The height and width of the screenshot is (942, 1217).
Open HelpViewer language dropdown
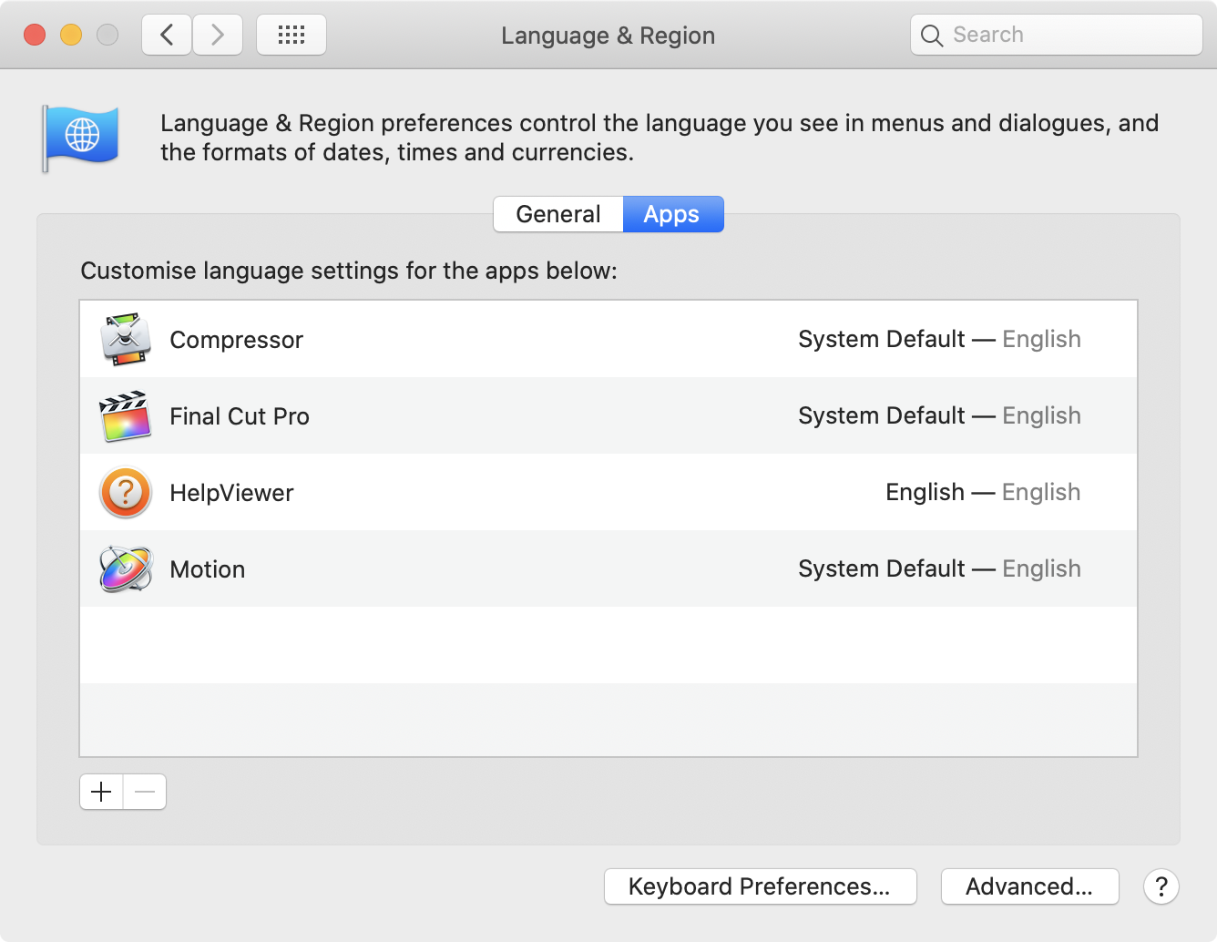982,493
